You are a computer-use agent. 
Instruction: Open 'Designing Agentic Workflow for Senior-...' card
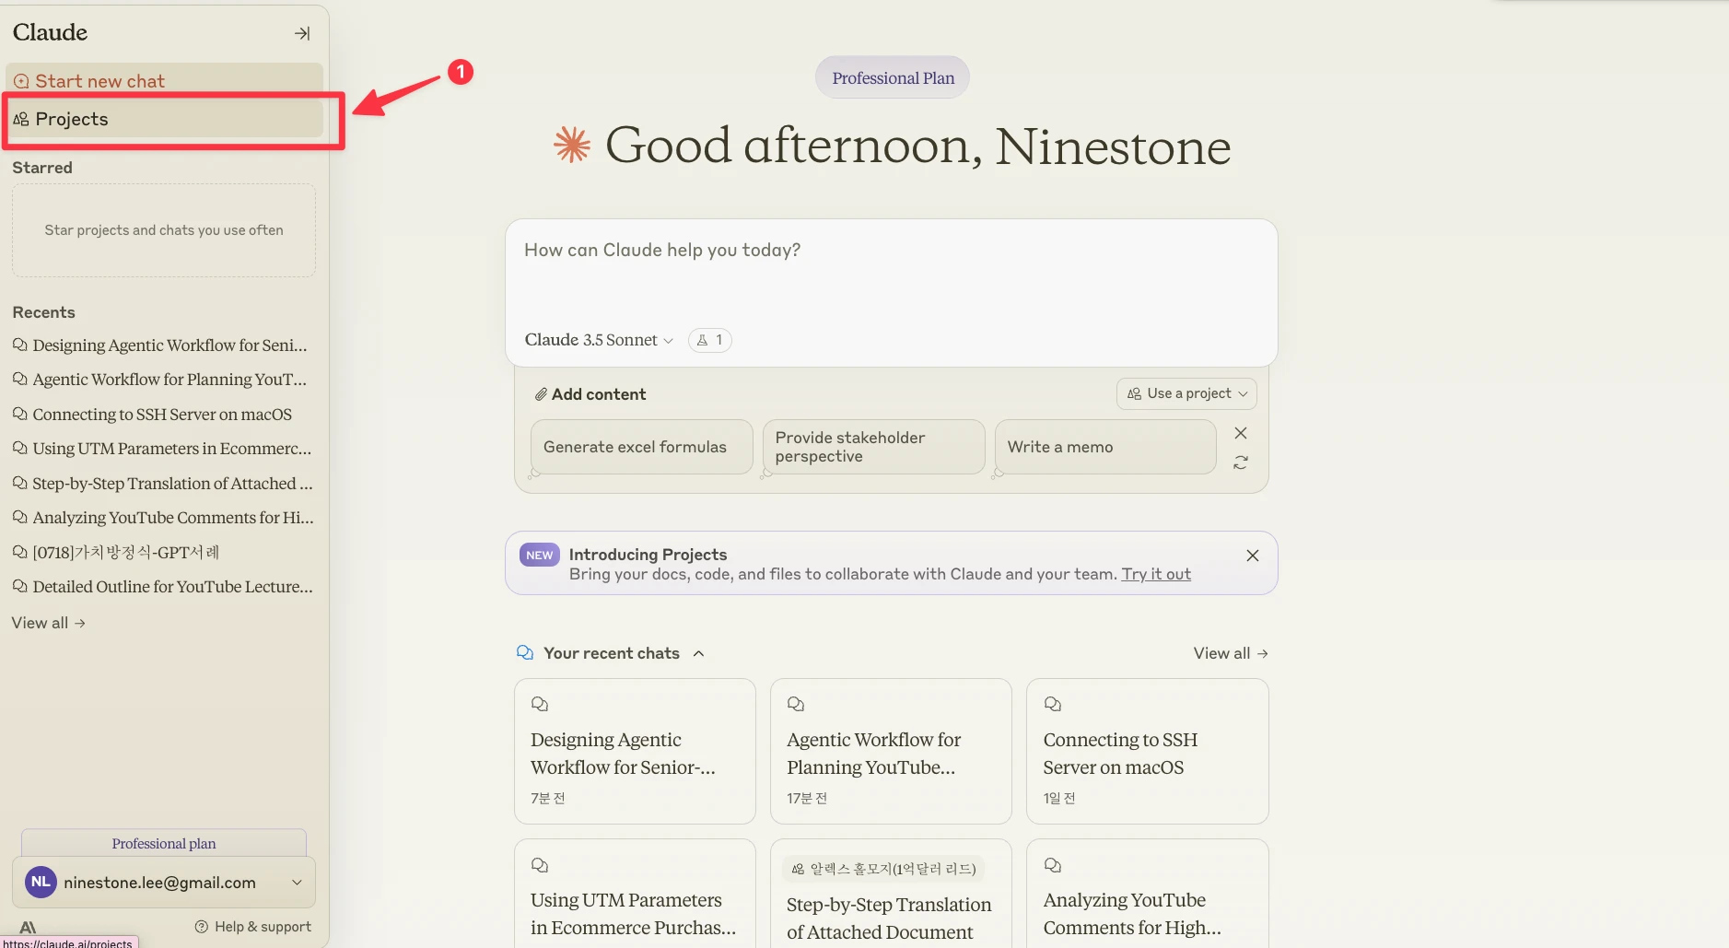(x=635, y=752)
